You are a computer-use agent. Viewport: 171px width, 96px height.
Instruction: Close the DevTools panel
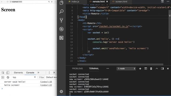pyautogui.click(x=54, y=73)
